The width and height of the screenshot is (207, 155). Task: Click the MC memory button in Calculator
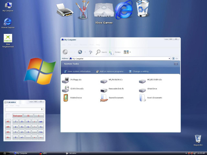click(8, 121)
